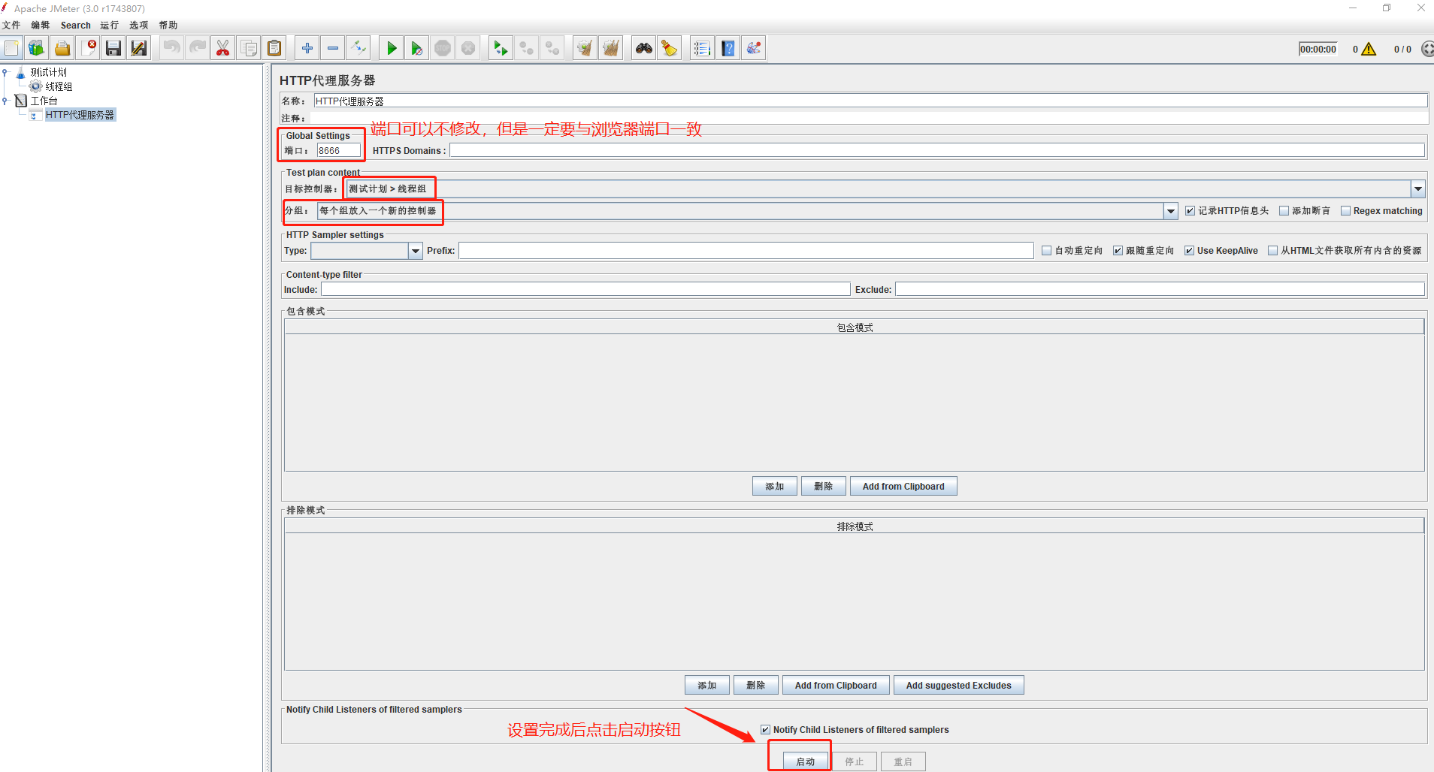Click the Redo arrow icon

click(x=197, y=49)
